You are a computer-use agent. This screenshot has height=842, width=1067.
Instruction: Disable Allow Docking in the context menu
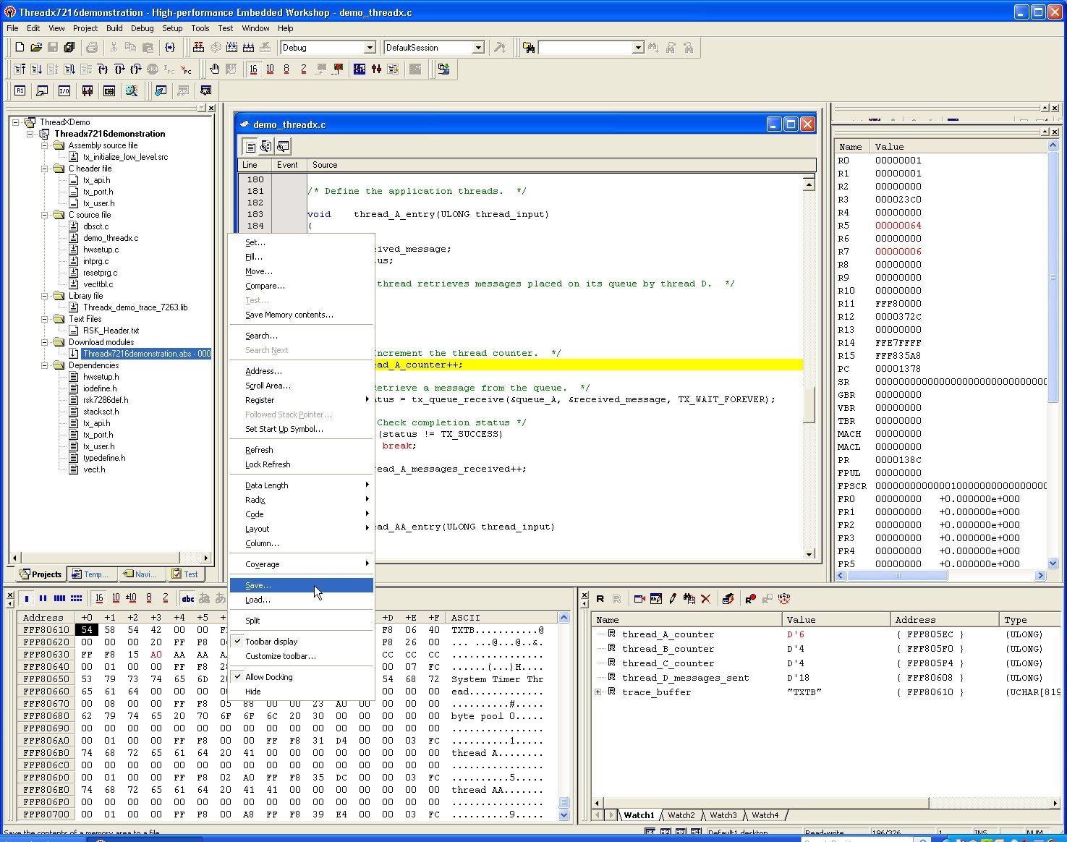coord(269,676)
